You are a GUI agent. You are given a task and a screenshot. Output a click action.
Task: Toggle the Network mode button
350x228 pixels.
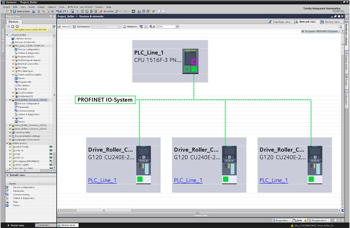tap(64, 27)
